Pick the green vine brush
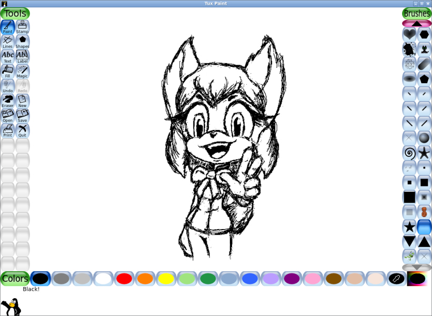Image resolution: width=432 pixels, height=316 pixels. point(409,256)
